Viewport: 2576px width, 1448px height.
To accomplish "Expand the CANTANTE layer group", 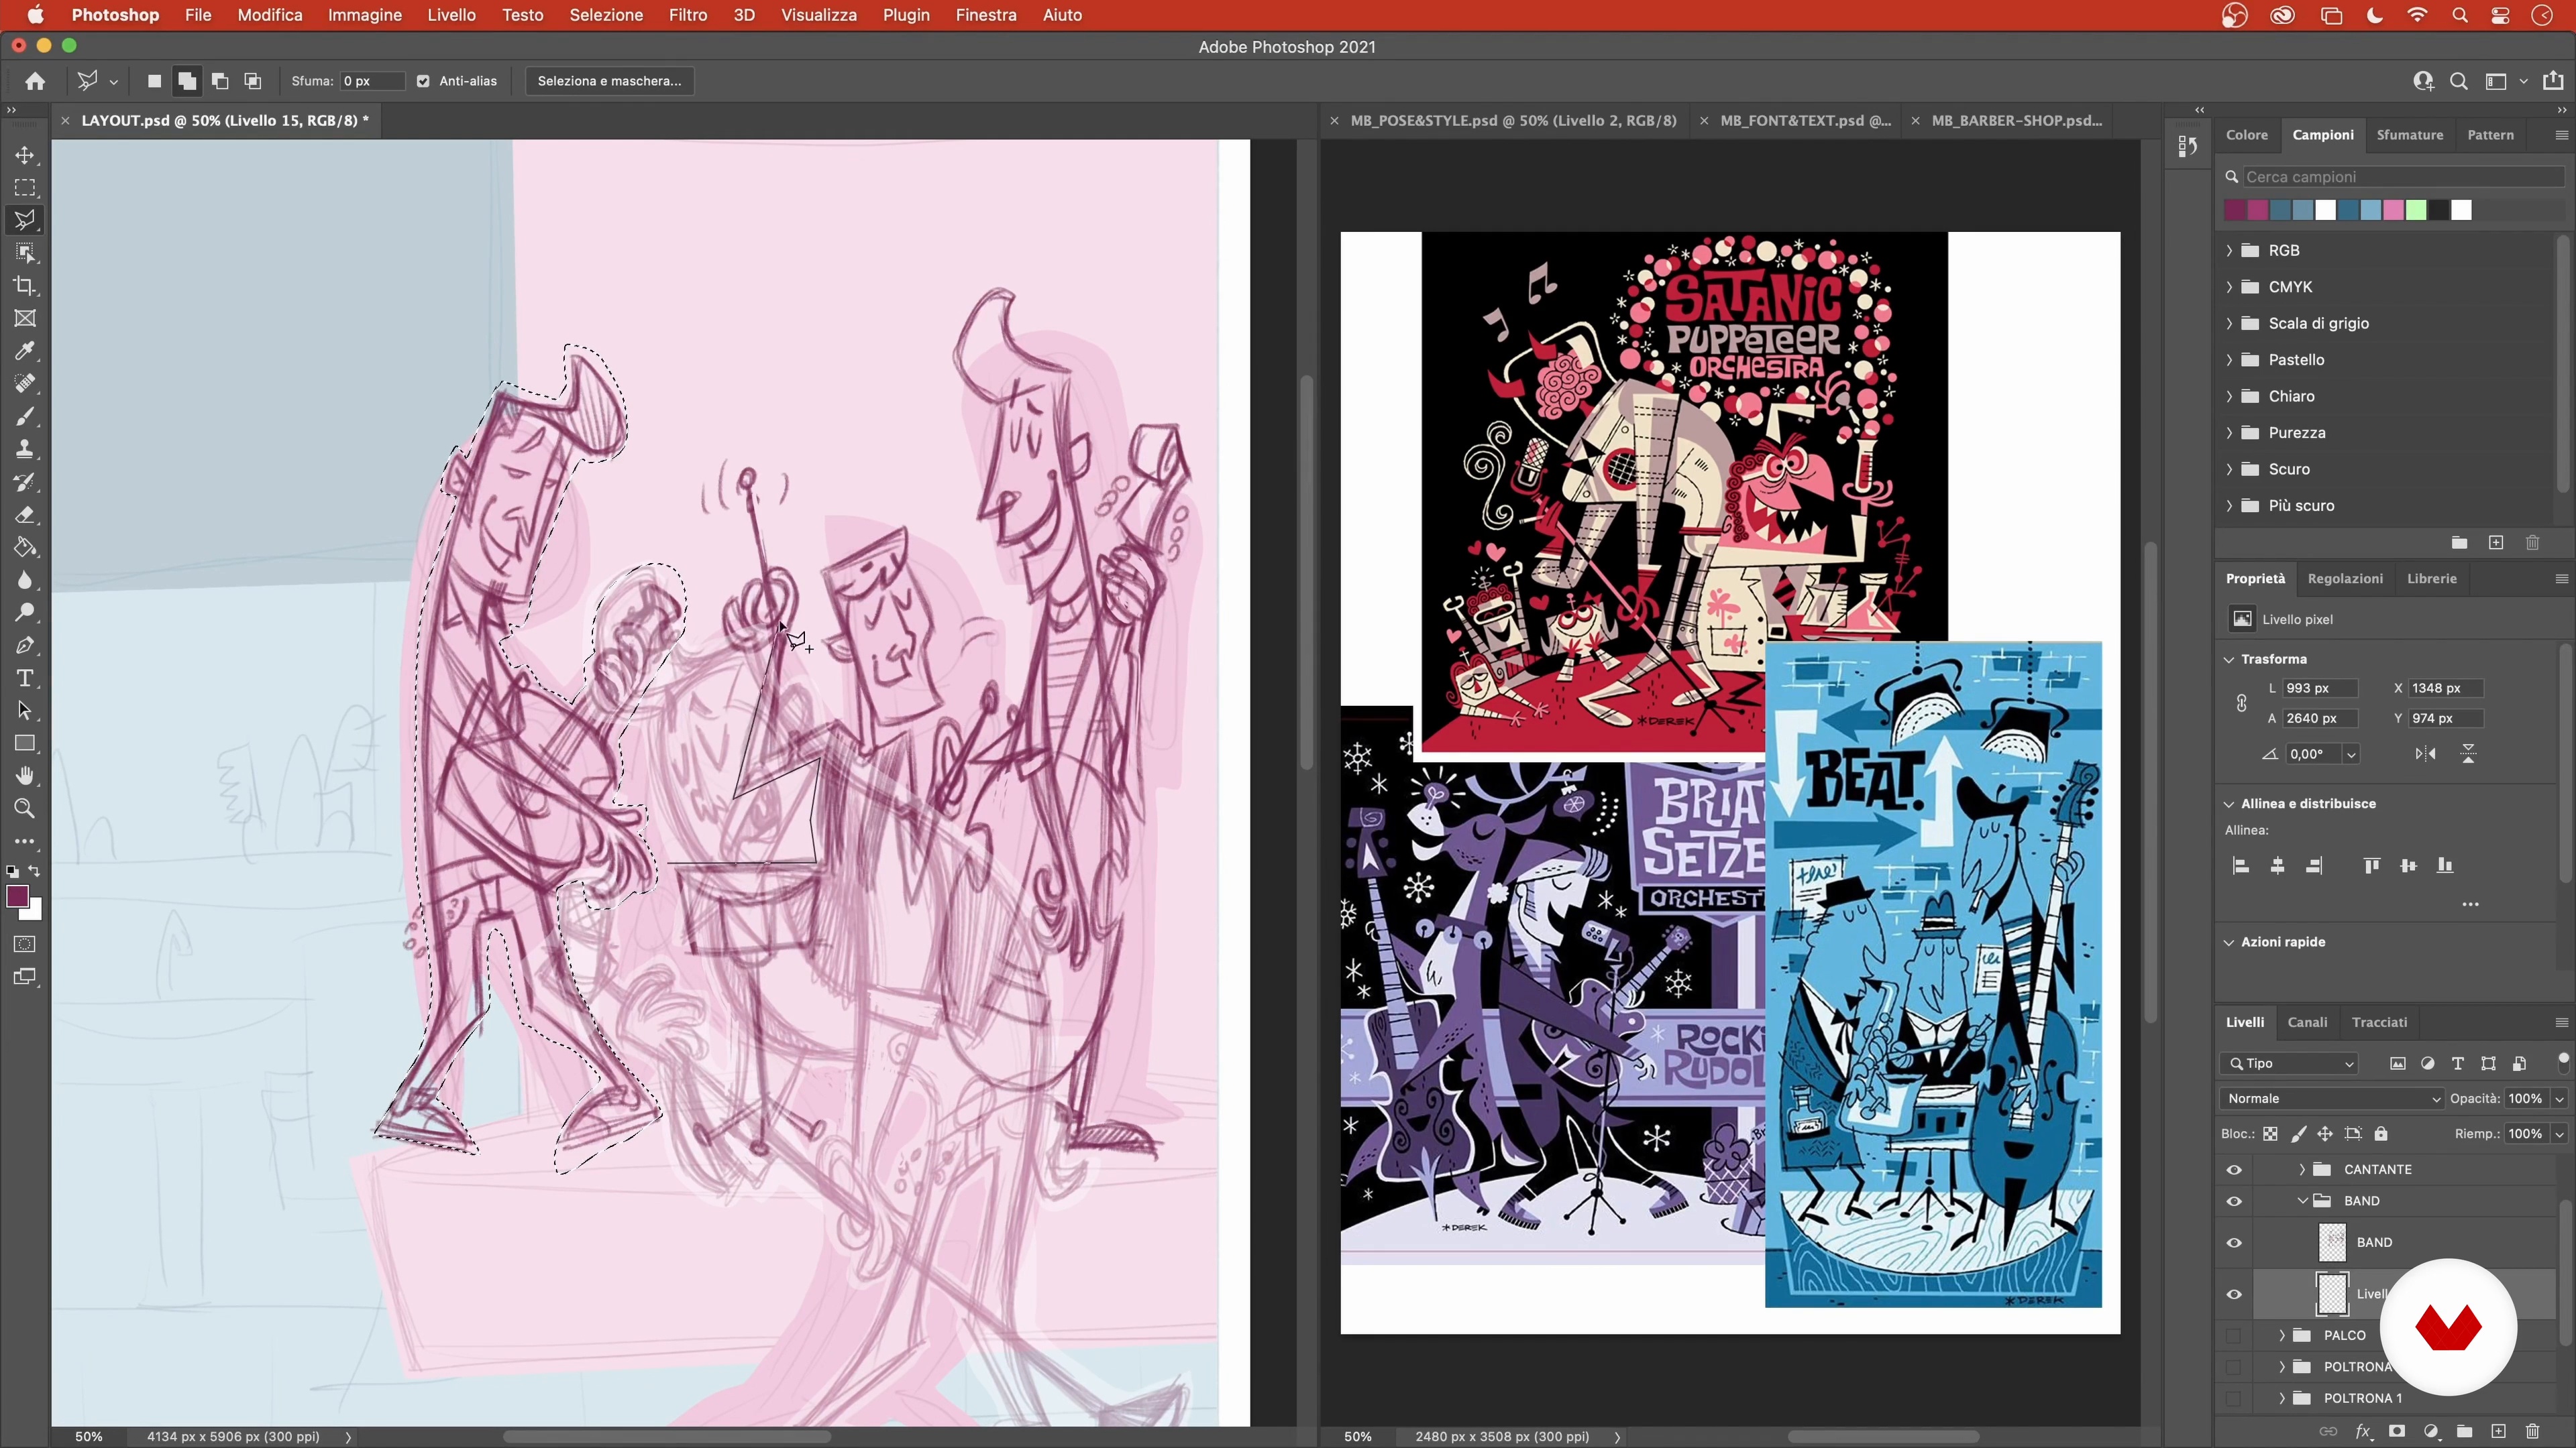I will click(x=2302, y=1170).
